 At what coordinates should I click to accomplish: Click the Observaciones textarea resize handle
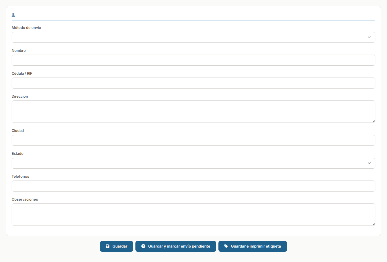coord(373,224)
